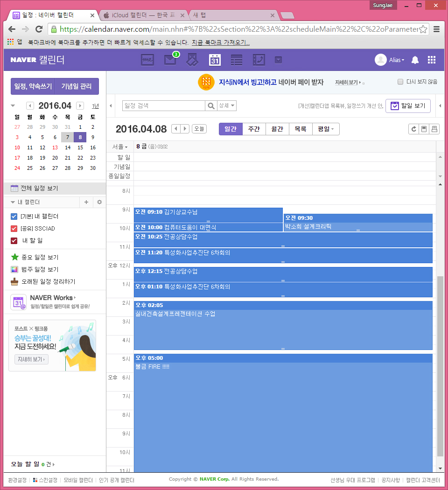Image resolution: width=448 pixels, height=490 pixels.
Task: Open my calendar settings gear icon
Action: pyautogui.click(x=99, y=202)
